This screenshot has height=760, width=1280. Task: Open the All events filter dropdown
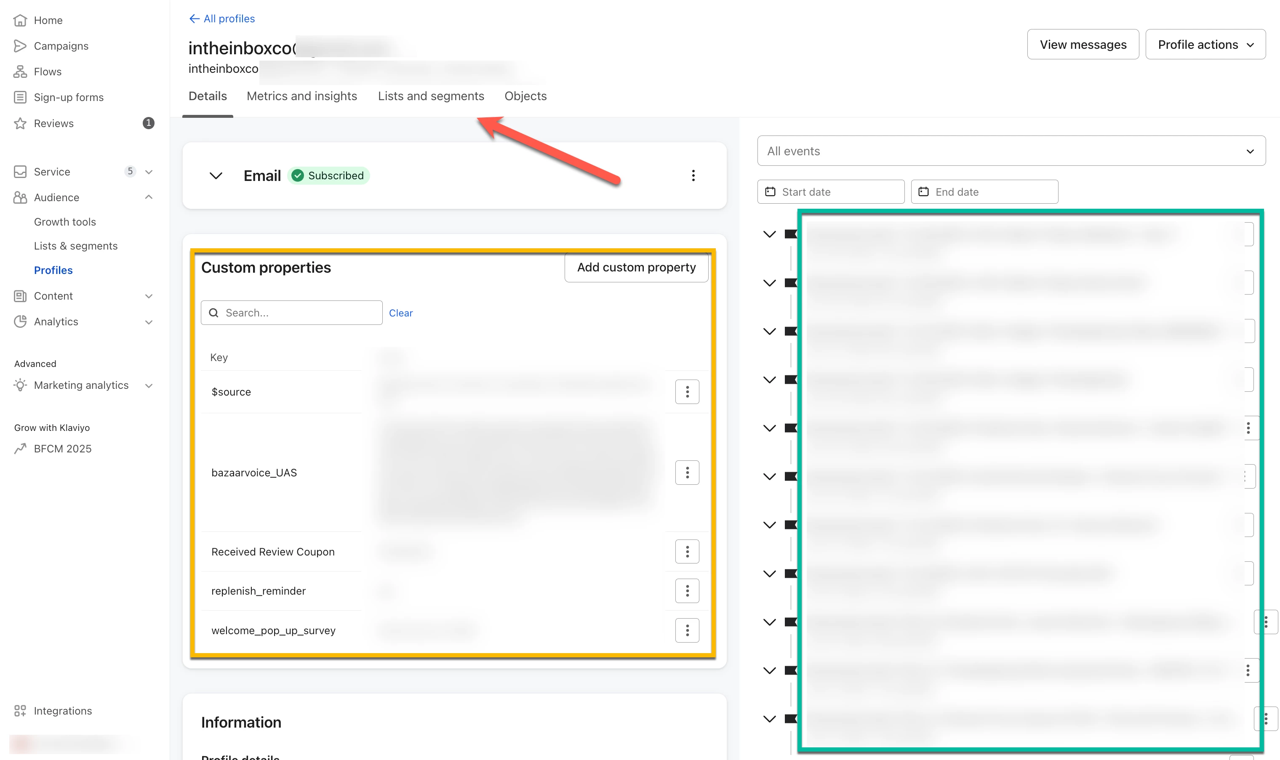[x=1011, y=151]
